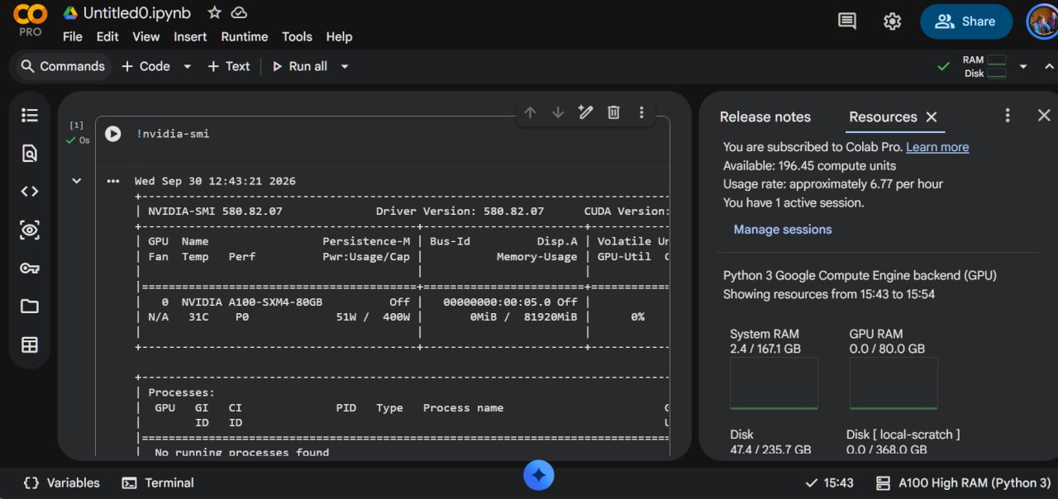The width and height of the screenshot is (1058, 499).
Task: Click the Gemini sparkle button
Action: (x=539, y=475)
